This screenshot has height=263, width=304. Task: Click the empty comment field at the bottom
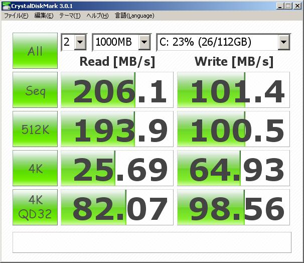click(152, 242)
